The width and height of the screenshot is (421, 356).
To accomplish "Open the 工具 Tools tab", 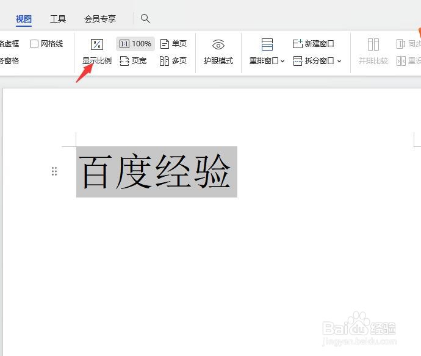I will 58,19.
